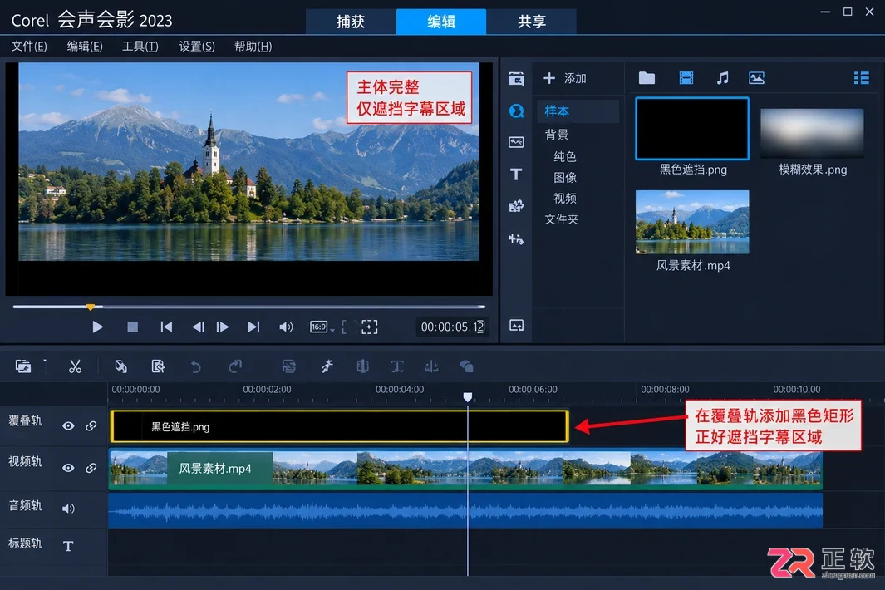Toggle audio filter music note icon

pyautogui.click(x=722, y=78)
